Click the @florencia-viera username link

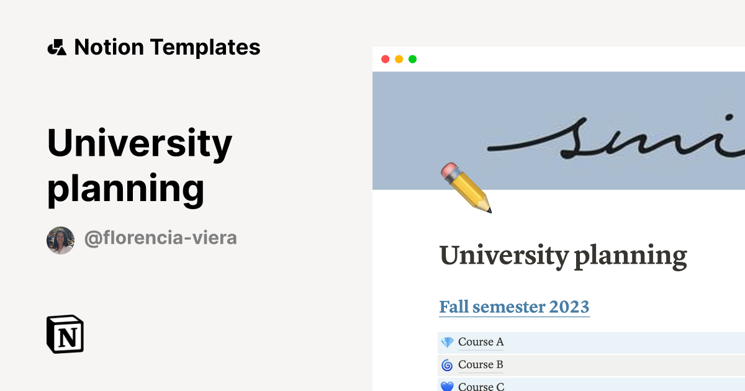(x=161, y=238)
